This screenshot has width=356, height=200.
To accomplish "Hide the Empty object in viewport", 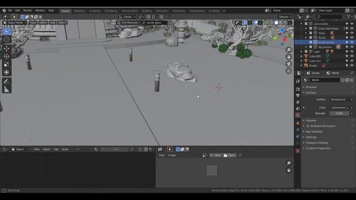I will pos(352,66).
